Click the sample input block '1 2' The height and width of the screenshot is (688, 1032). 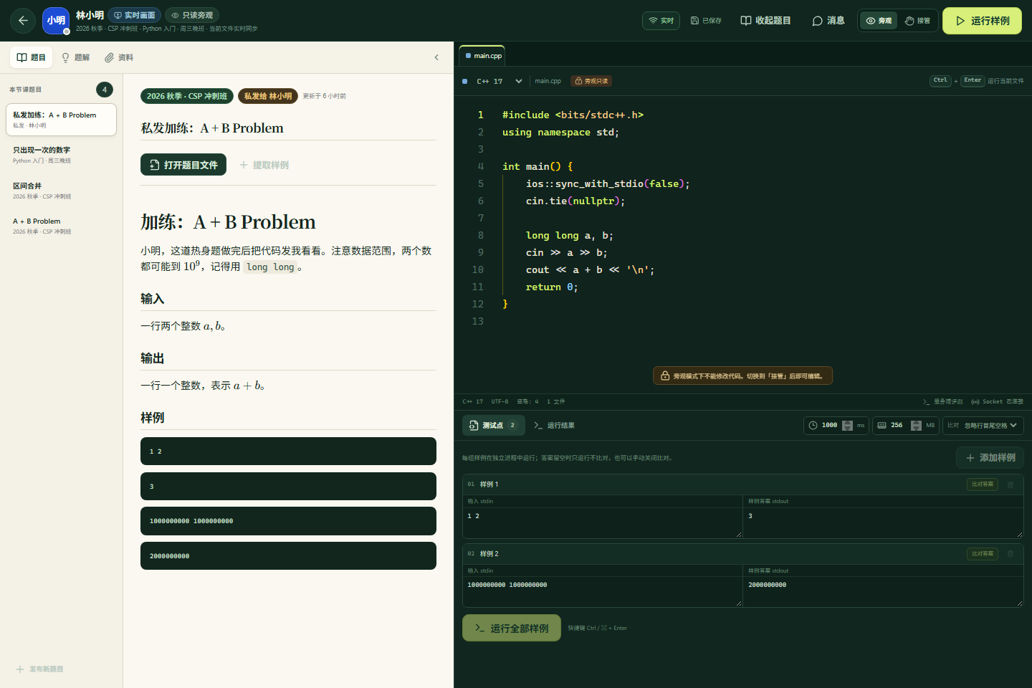(x=288, y=451)
